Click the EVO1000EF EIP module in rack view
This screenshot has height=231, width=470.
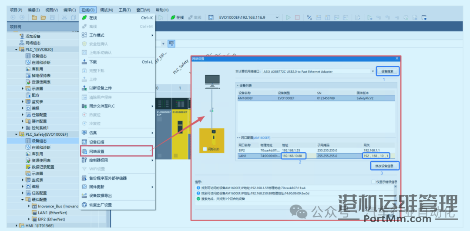click(164, 129)
